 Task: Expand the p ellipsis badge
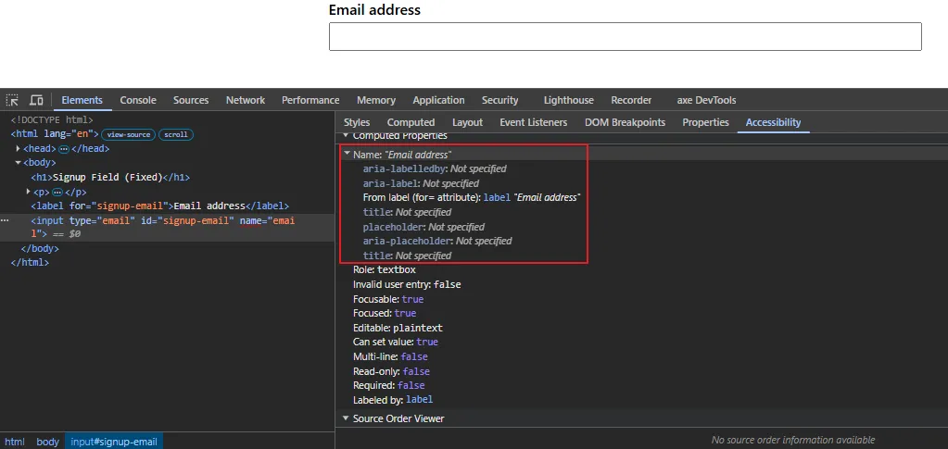coord(57,193)
